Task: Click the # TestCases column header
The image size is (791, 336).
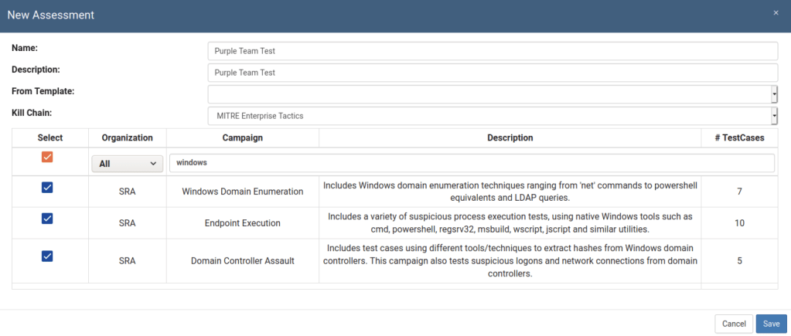Action: click(738, 138)
